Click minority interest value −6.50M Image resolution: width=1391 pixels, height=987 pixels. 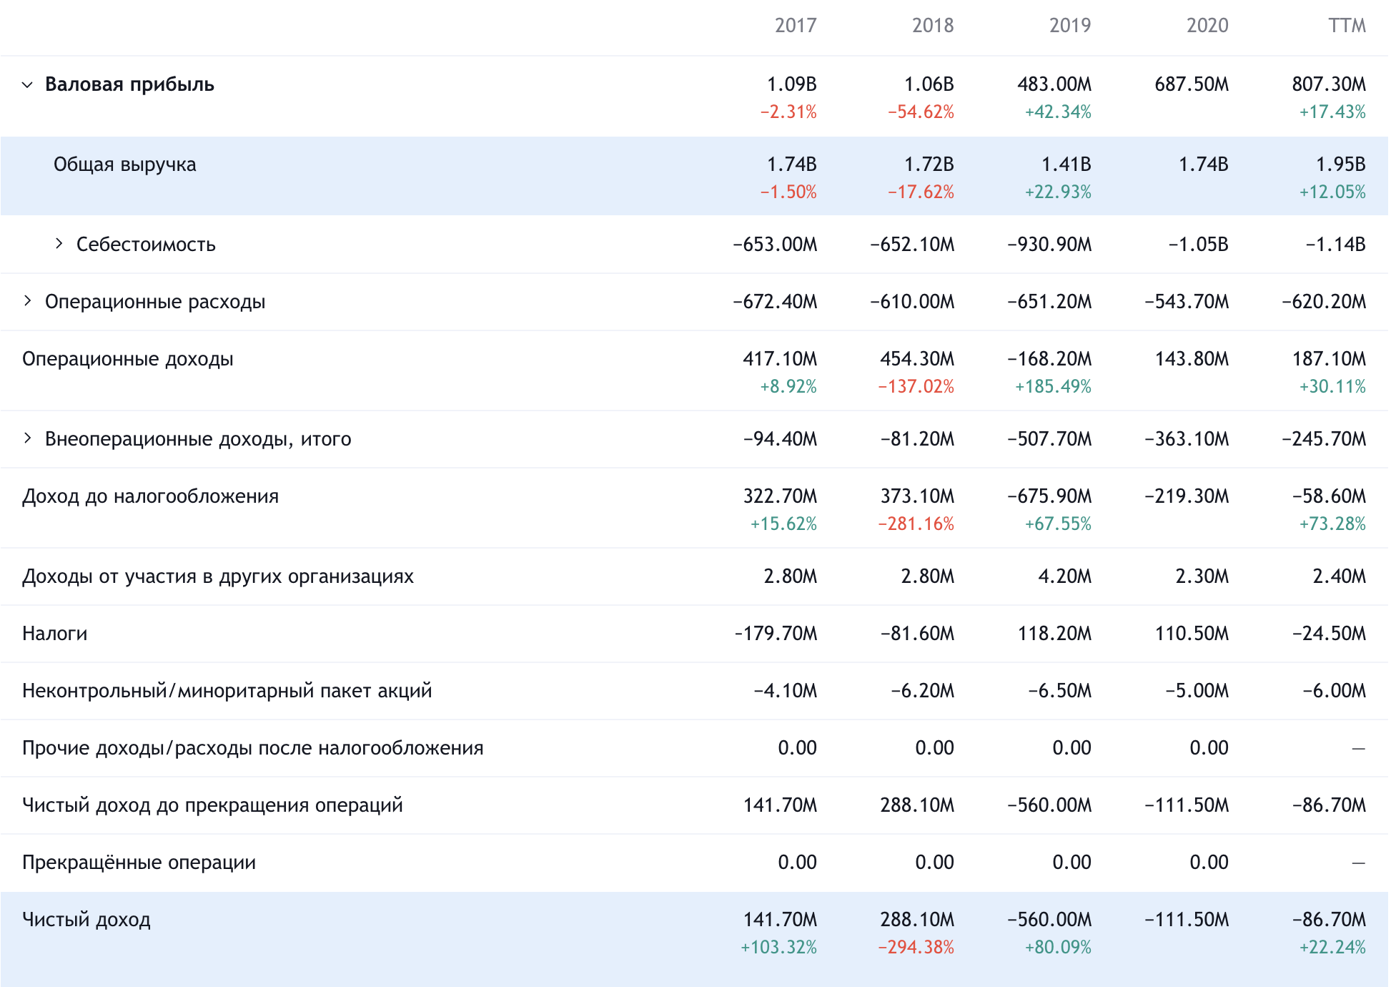tap(1059, 691)
